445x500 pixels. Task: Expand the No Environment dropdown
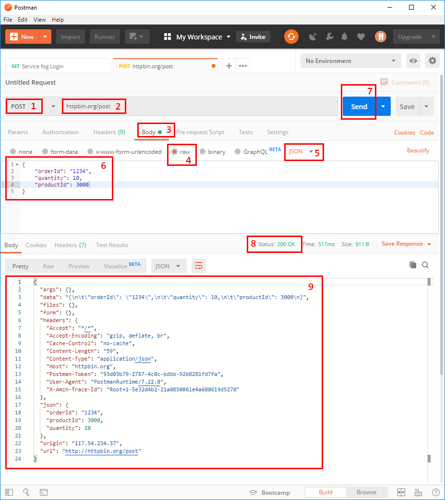coord(350,61)
